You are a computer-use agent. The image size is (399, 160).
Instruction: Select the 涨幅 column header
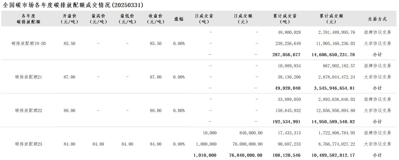(x=179, y=19)
